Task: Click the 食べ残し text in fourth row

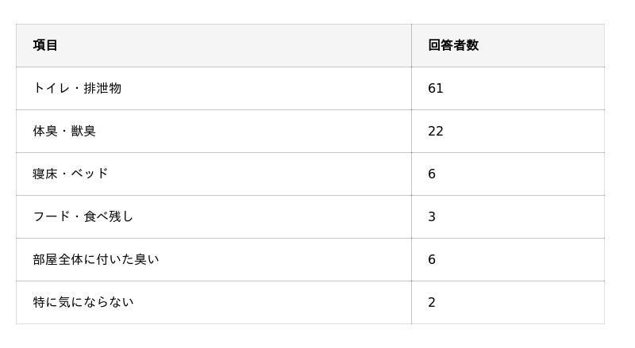Action: click(x=109, y=216)
